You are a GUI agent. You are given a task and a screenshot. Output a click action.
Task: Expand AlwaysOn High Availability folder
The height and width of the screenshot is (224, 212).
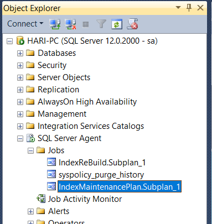tap(20, 102)
